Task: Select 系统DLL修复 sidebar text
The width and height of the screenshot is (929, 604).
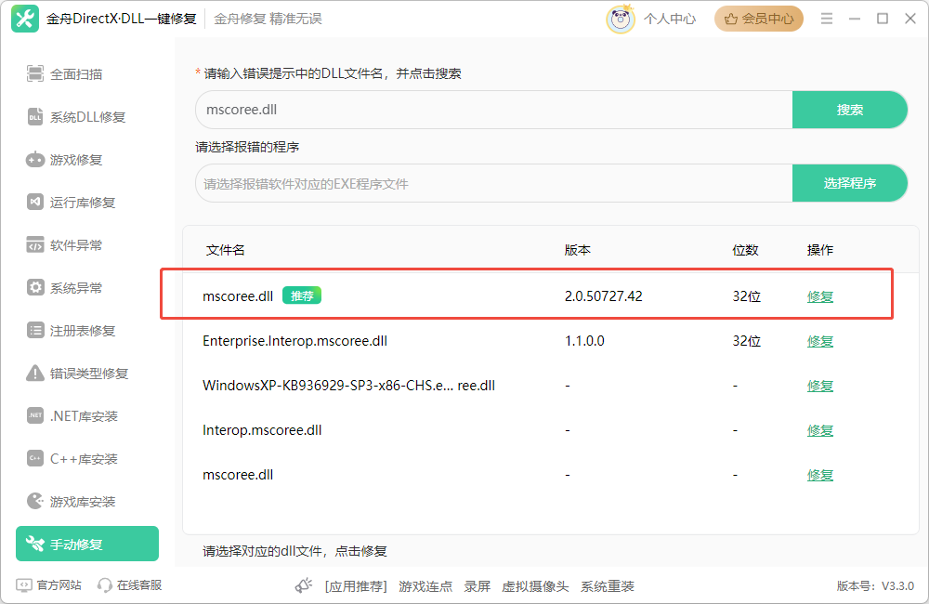Action: point(87,117)
